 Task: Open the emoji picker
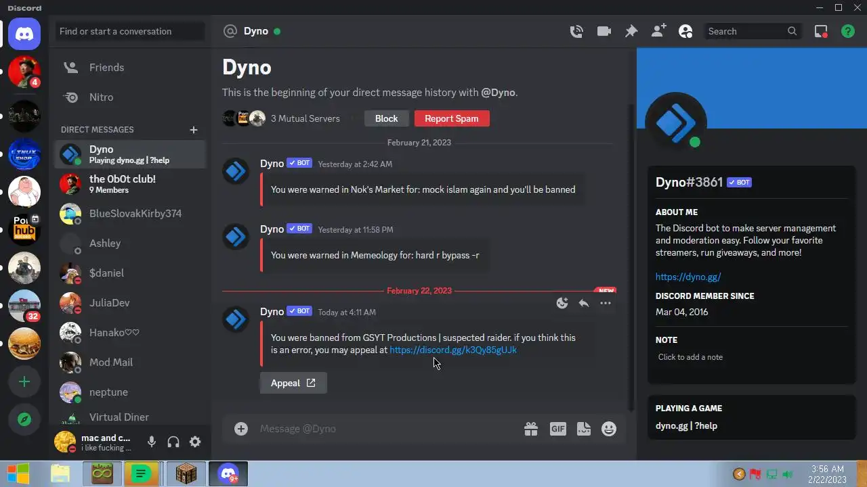pyautogui.click(x=609, y=429)
